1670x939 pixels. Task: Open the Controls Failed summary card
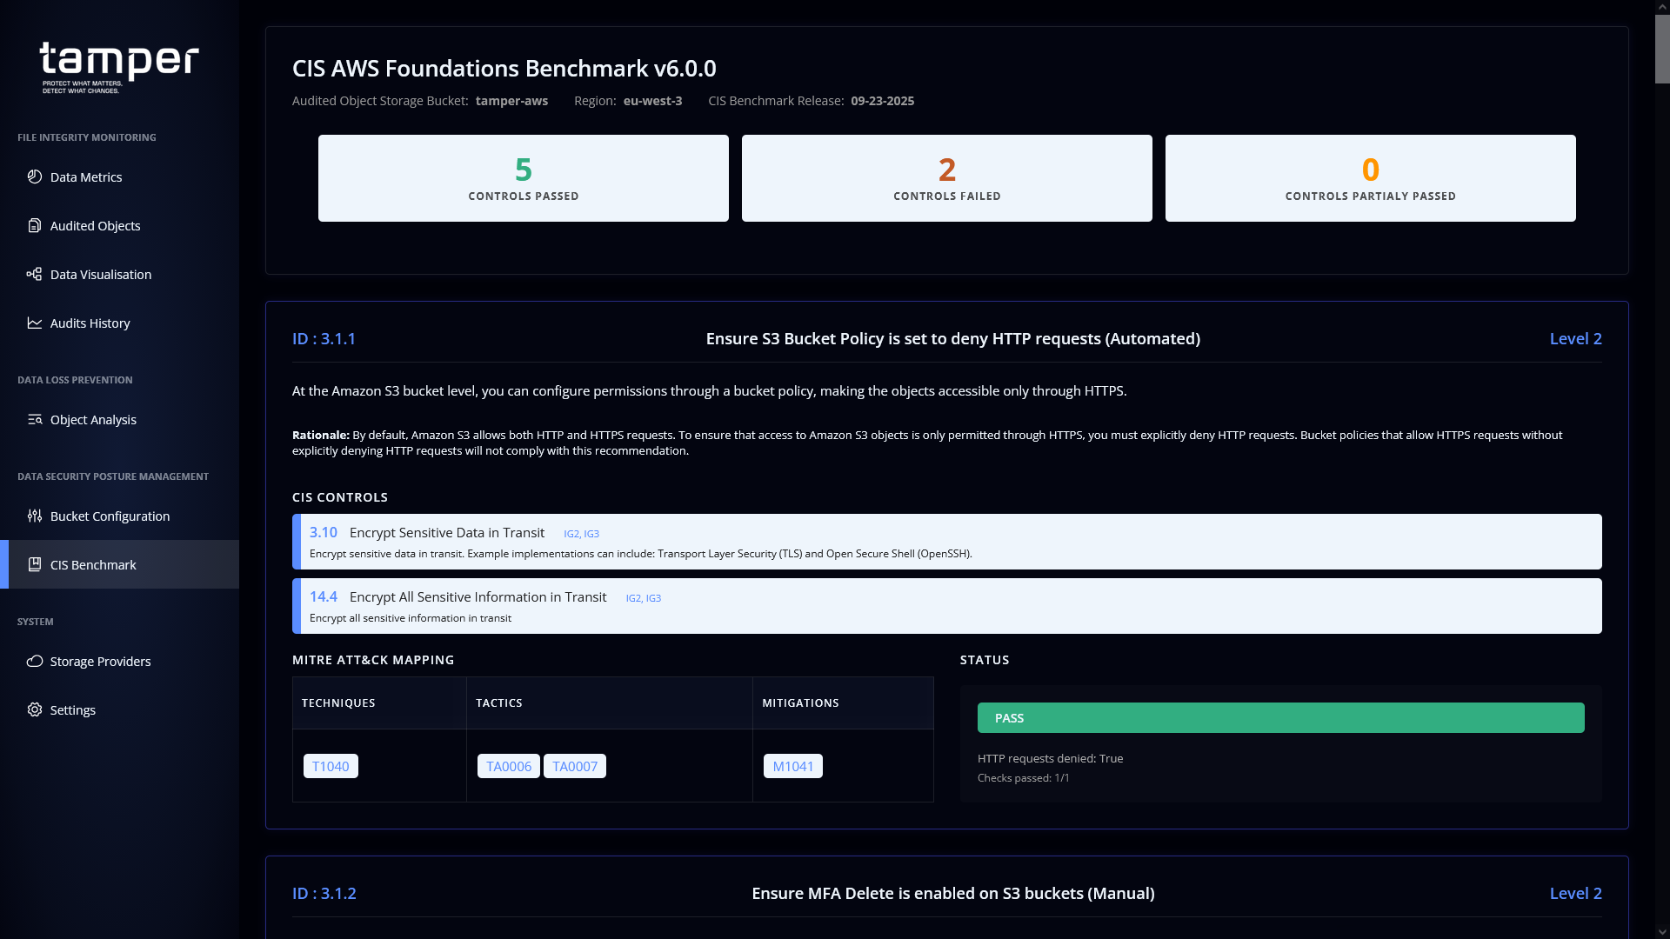946,177
